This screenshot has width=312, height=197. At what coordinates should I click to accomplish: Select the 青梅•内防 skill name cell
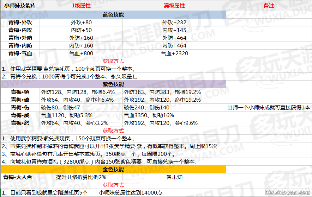tap(20, 46)
